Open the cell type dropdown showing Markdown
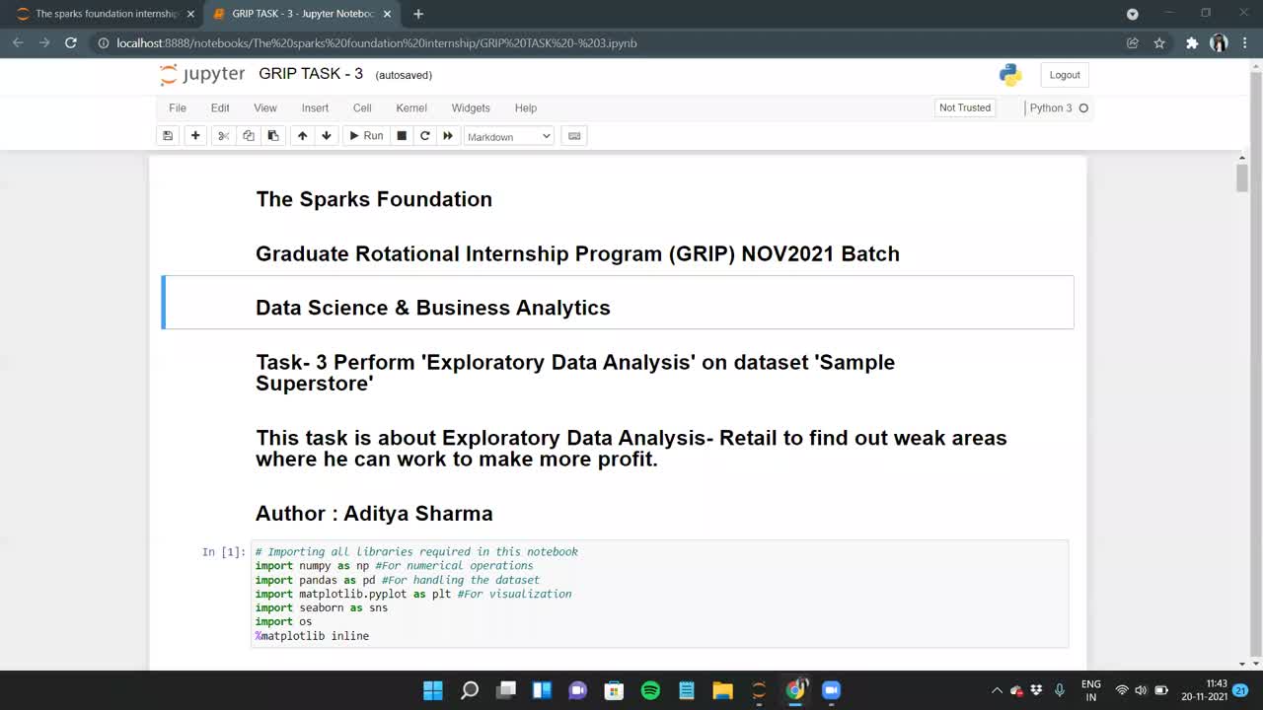This screenshot has height=710, width=1263. coord(508,136)
